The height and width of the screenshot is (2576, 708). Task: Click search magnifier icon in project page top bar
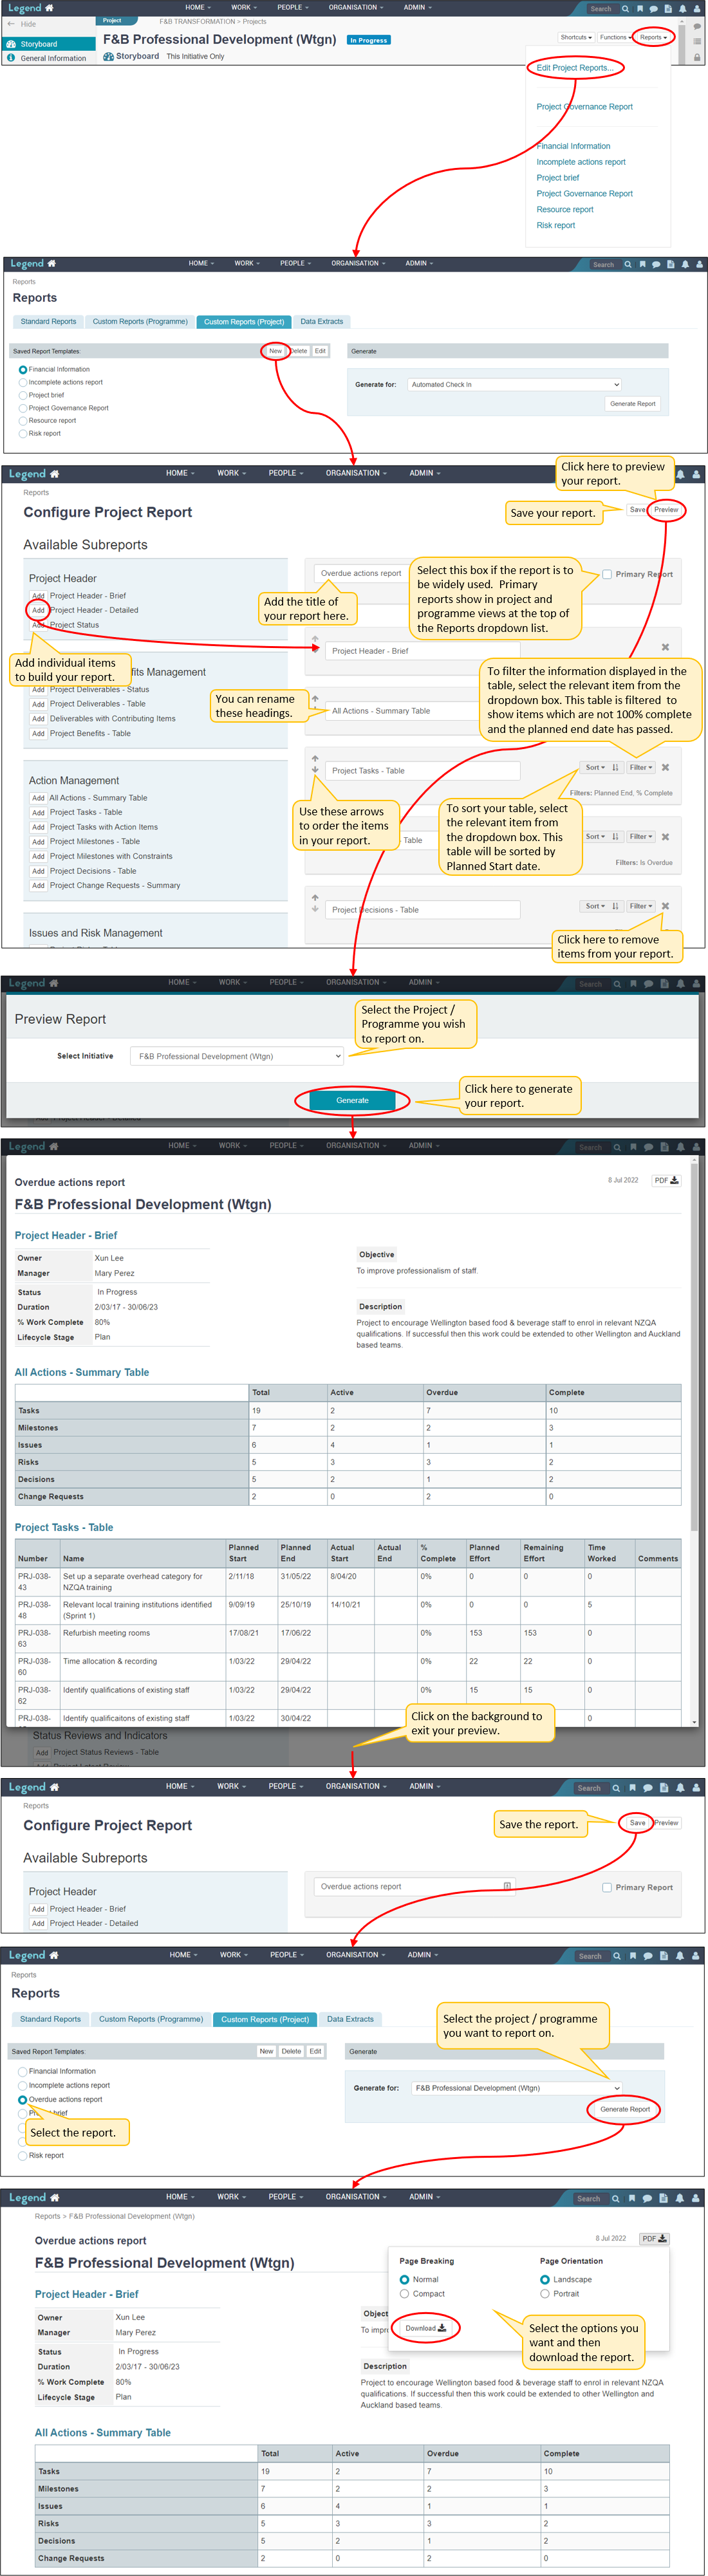(626, 8)
